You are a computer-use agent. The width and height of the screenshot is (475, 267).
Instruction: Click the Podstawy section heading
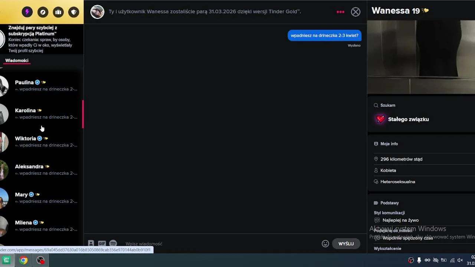[x=390, y=203]
